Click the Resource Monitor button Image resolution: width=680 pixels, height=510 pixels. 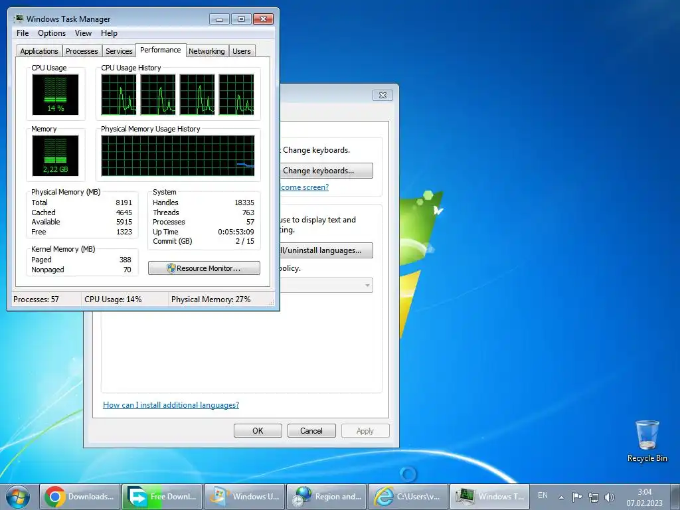204,268
